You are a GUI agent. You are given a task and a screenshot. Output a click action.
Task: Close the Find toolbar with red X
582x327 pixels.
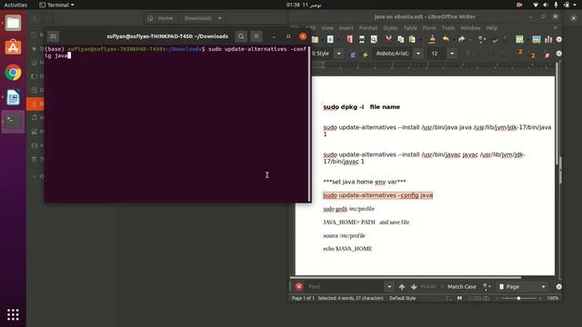[299, 287]
